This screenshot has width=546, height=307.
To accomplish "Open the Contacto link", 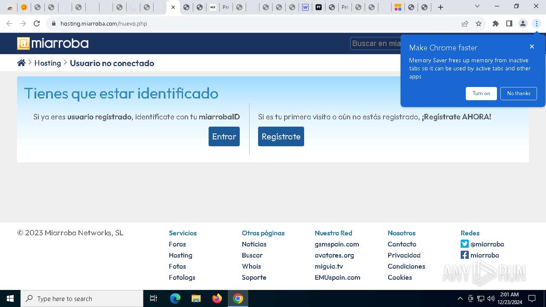I will click(x=402, y=244).
